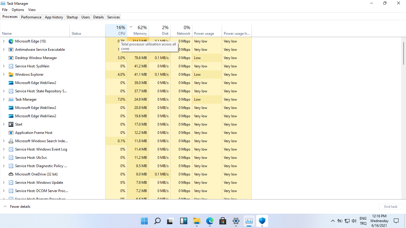406x228 pixels.
Task: Expand the Microsoft Edge (10) process group
Action: (4, 41)
